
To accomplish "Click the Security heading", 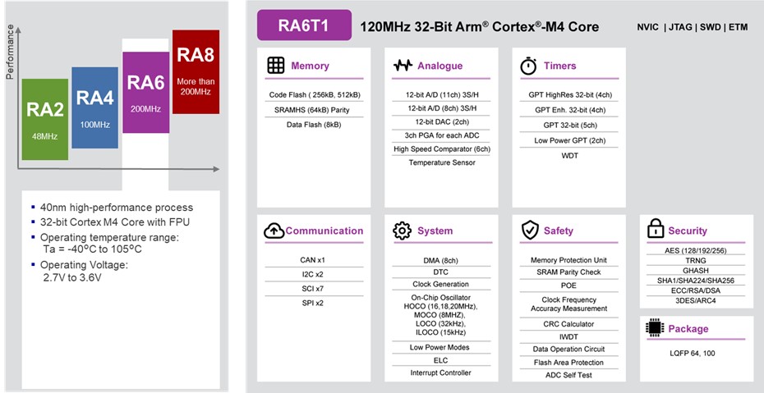I will tap(688, 231).
